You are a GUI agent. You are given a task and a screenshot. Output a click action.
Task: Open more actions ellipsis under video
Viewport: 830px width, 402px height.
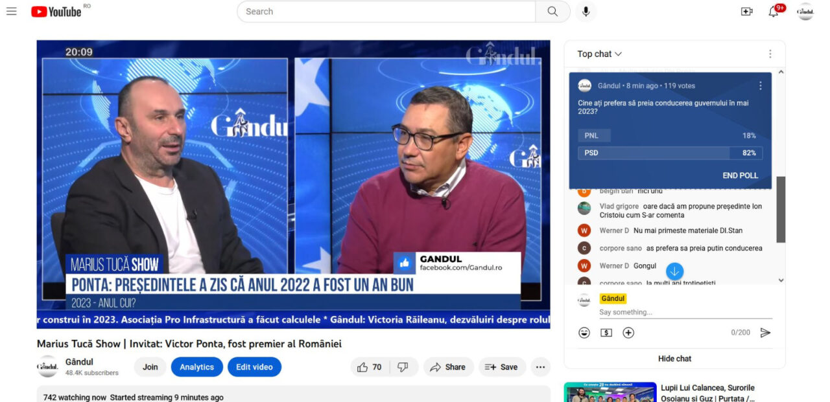(540, 367)
